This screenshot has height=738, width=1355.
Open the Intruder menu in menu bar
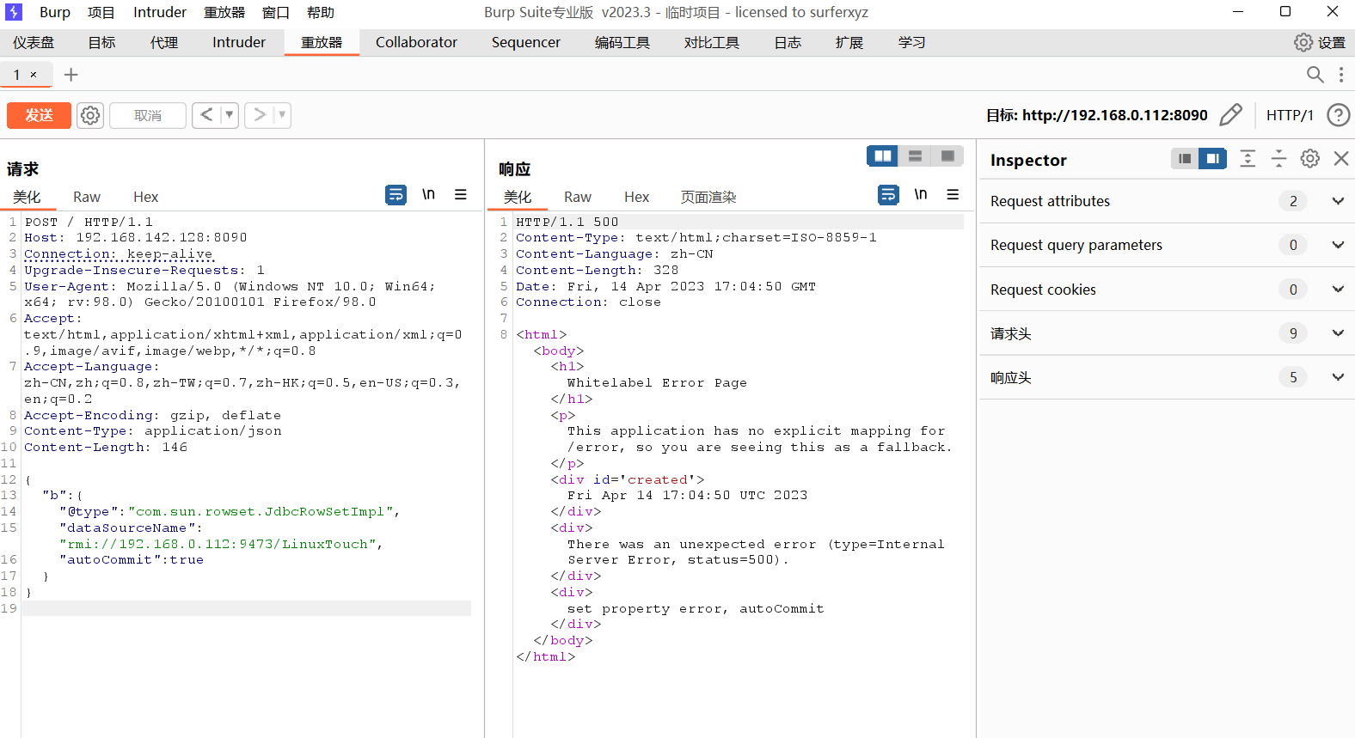160,12
